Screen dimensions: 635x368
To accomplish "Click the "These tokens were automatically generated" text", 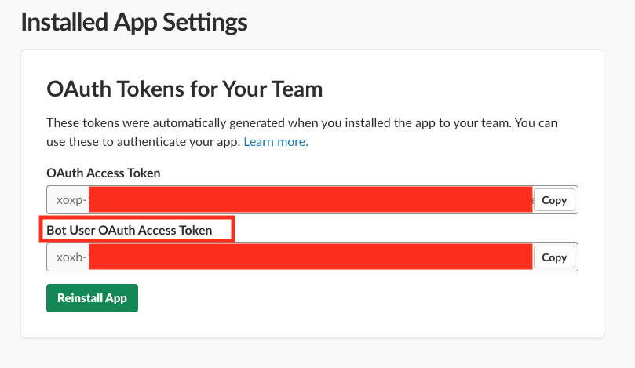I will (157, 123).
